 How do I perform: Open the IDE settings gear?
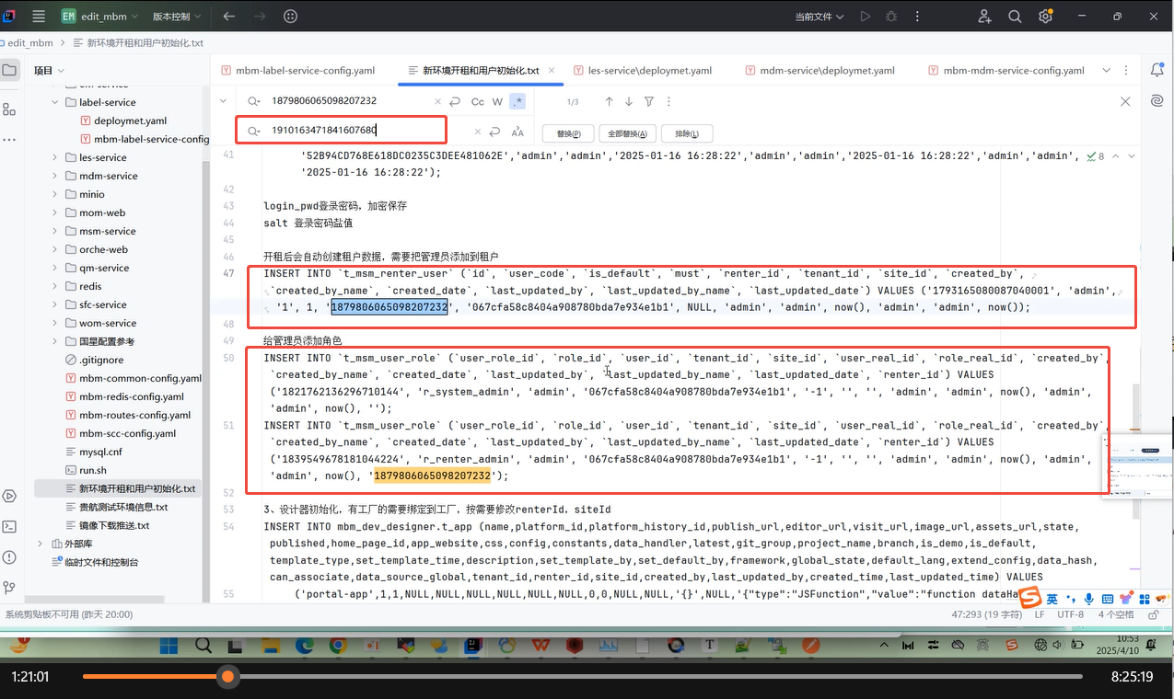(1045, 17)
